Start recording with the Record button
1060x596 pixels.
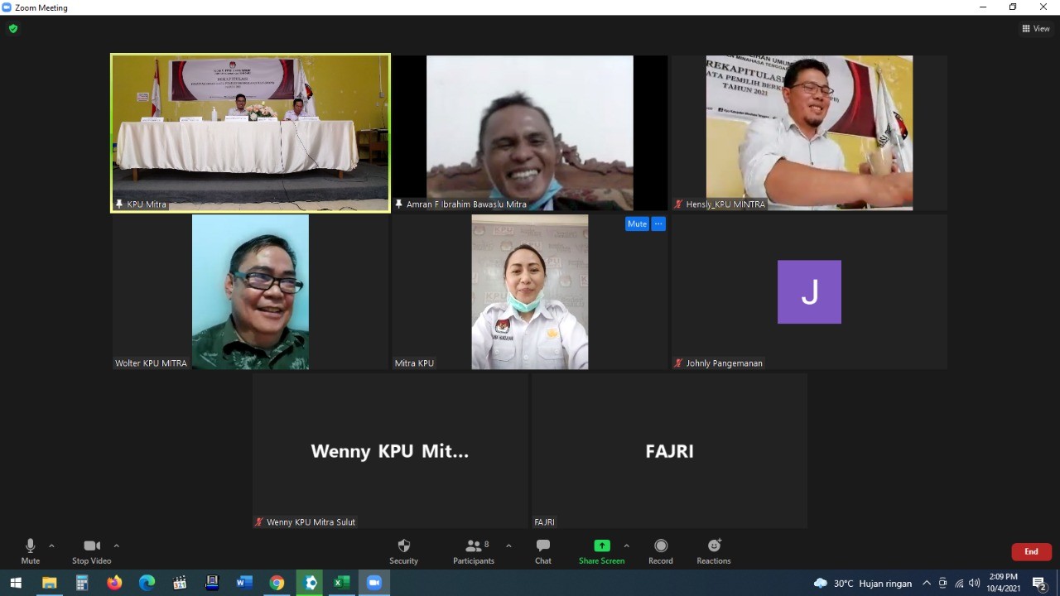[x=660, y=550]
